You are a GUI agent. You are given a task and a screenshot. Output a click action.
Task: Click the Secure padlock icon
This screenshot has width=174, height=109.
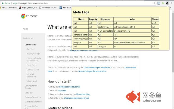click(3, 3)
